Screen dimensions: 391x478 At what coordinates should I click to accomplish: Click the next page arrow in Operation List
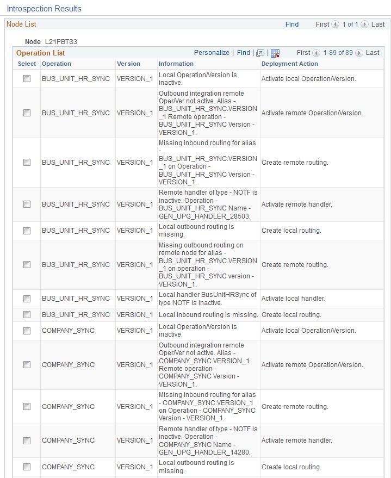[359, 53]
